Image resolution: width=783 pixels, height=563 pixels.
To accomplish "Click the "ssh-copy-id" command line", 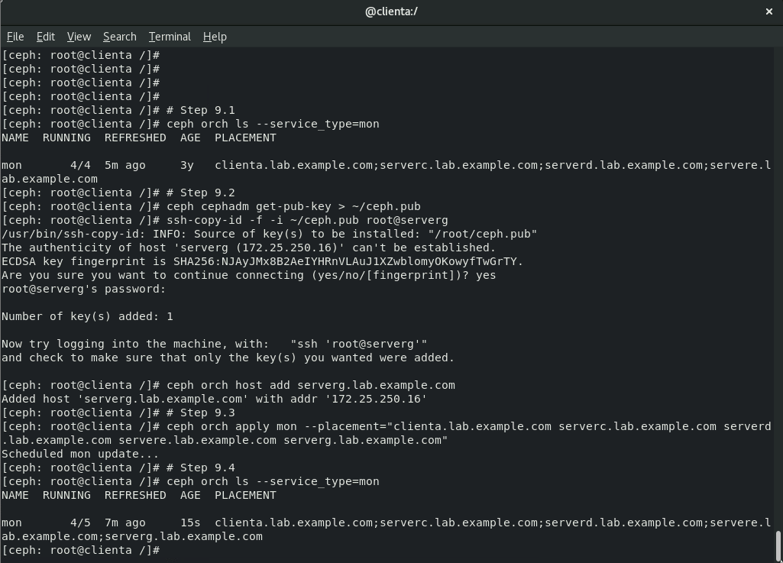I will click(307, 220).
